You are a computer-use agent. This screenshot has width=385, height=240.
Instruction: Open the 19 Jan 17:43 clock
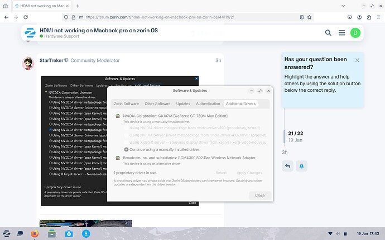[x=368, y=234]
